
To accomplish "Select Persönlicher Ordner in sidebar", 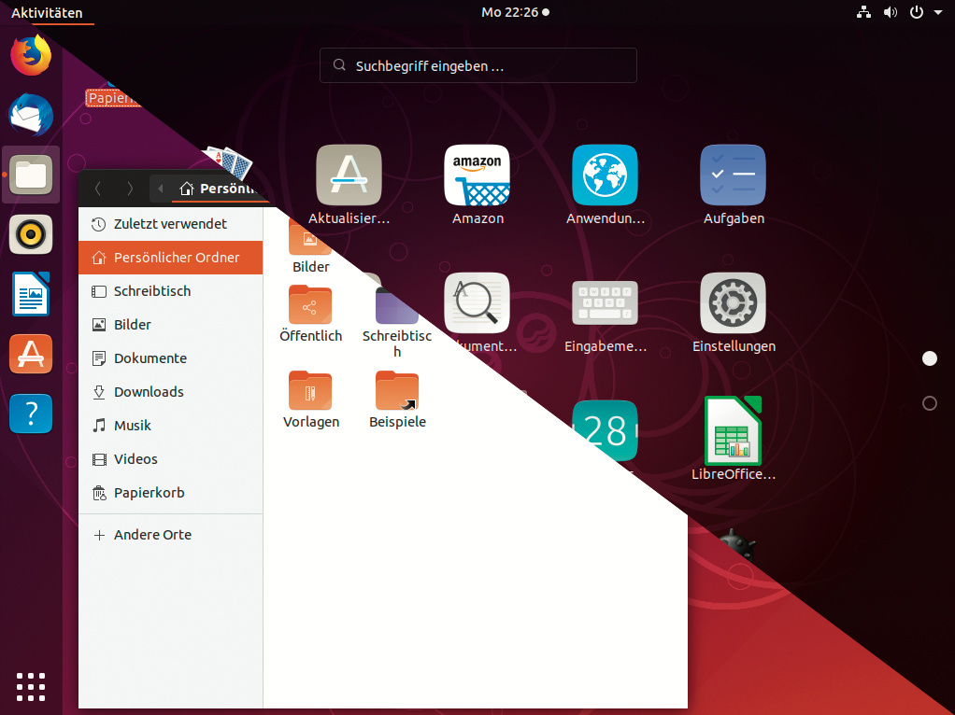I will tap(170, 258).
